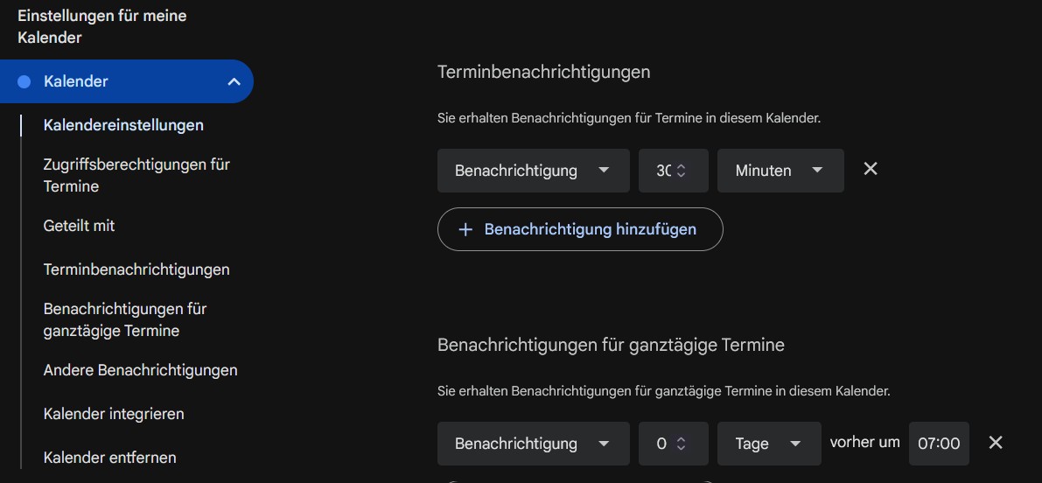Remove the 30 Minuten notification with X
Image resolution: width=1042 pixels, height=483 pixels.
tap(871, 169)
